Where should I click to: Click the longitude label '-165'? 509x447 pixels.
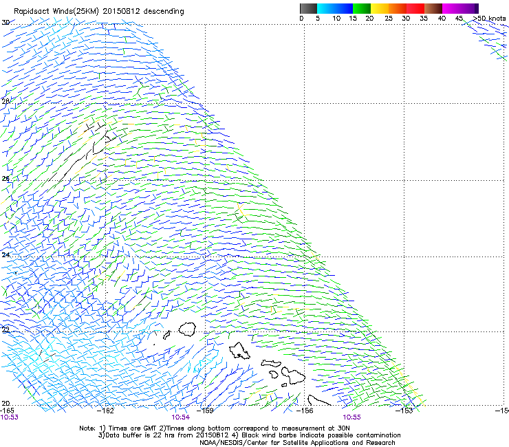[7, 411]
